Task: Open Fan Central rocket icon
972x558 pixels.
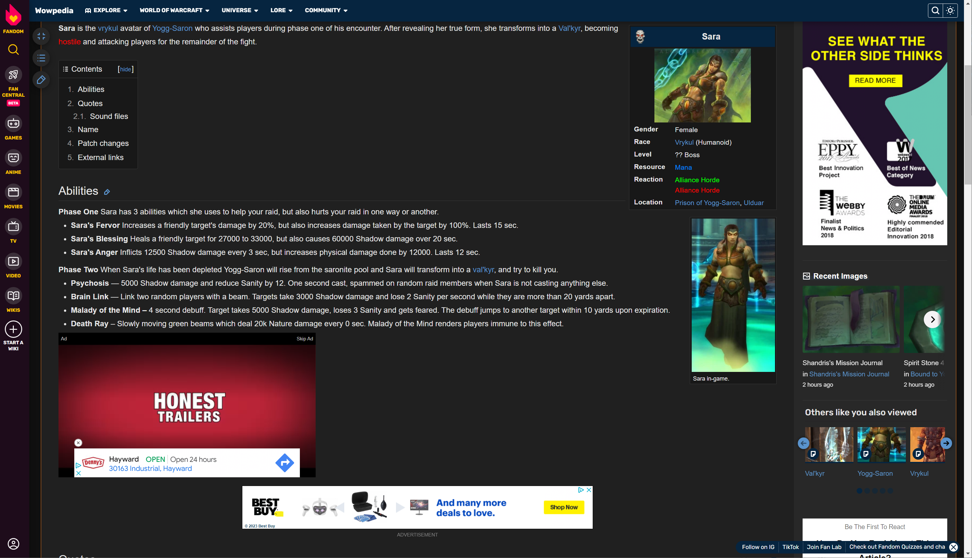Action: [x=14, y=74]
